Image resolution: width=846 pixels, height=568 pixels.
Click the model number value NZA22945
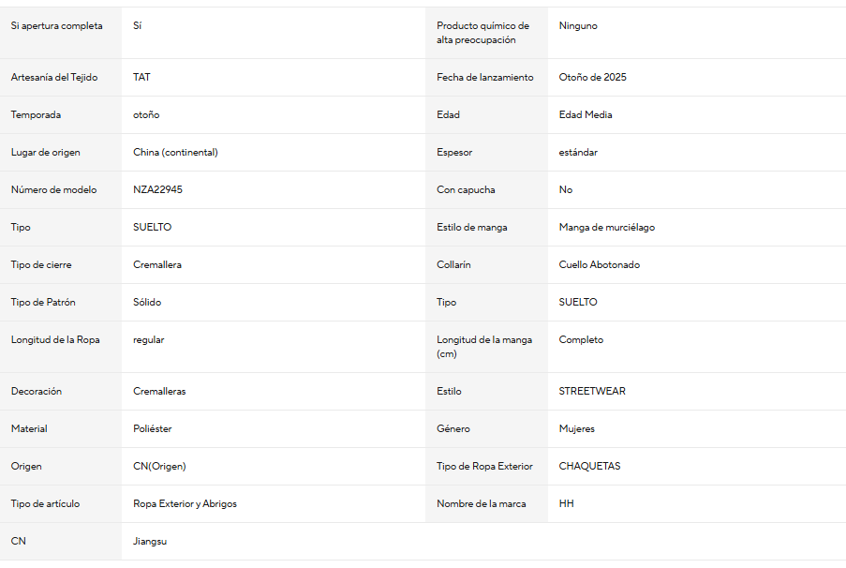(157, 189)
